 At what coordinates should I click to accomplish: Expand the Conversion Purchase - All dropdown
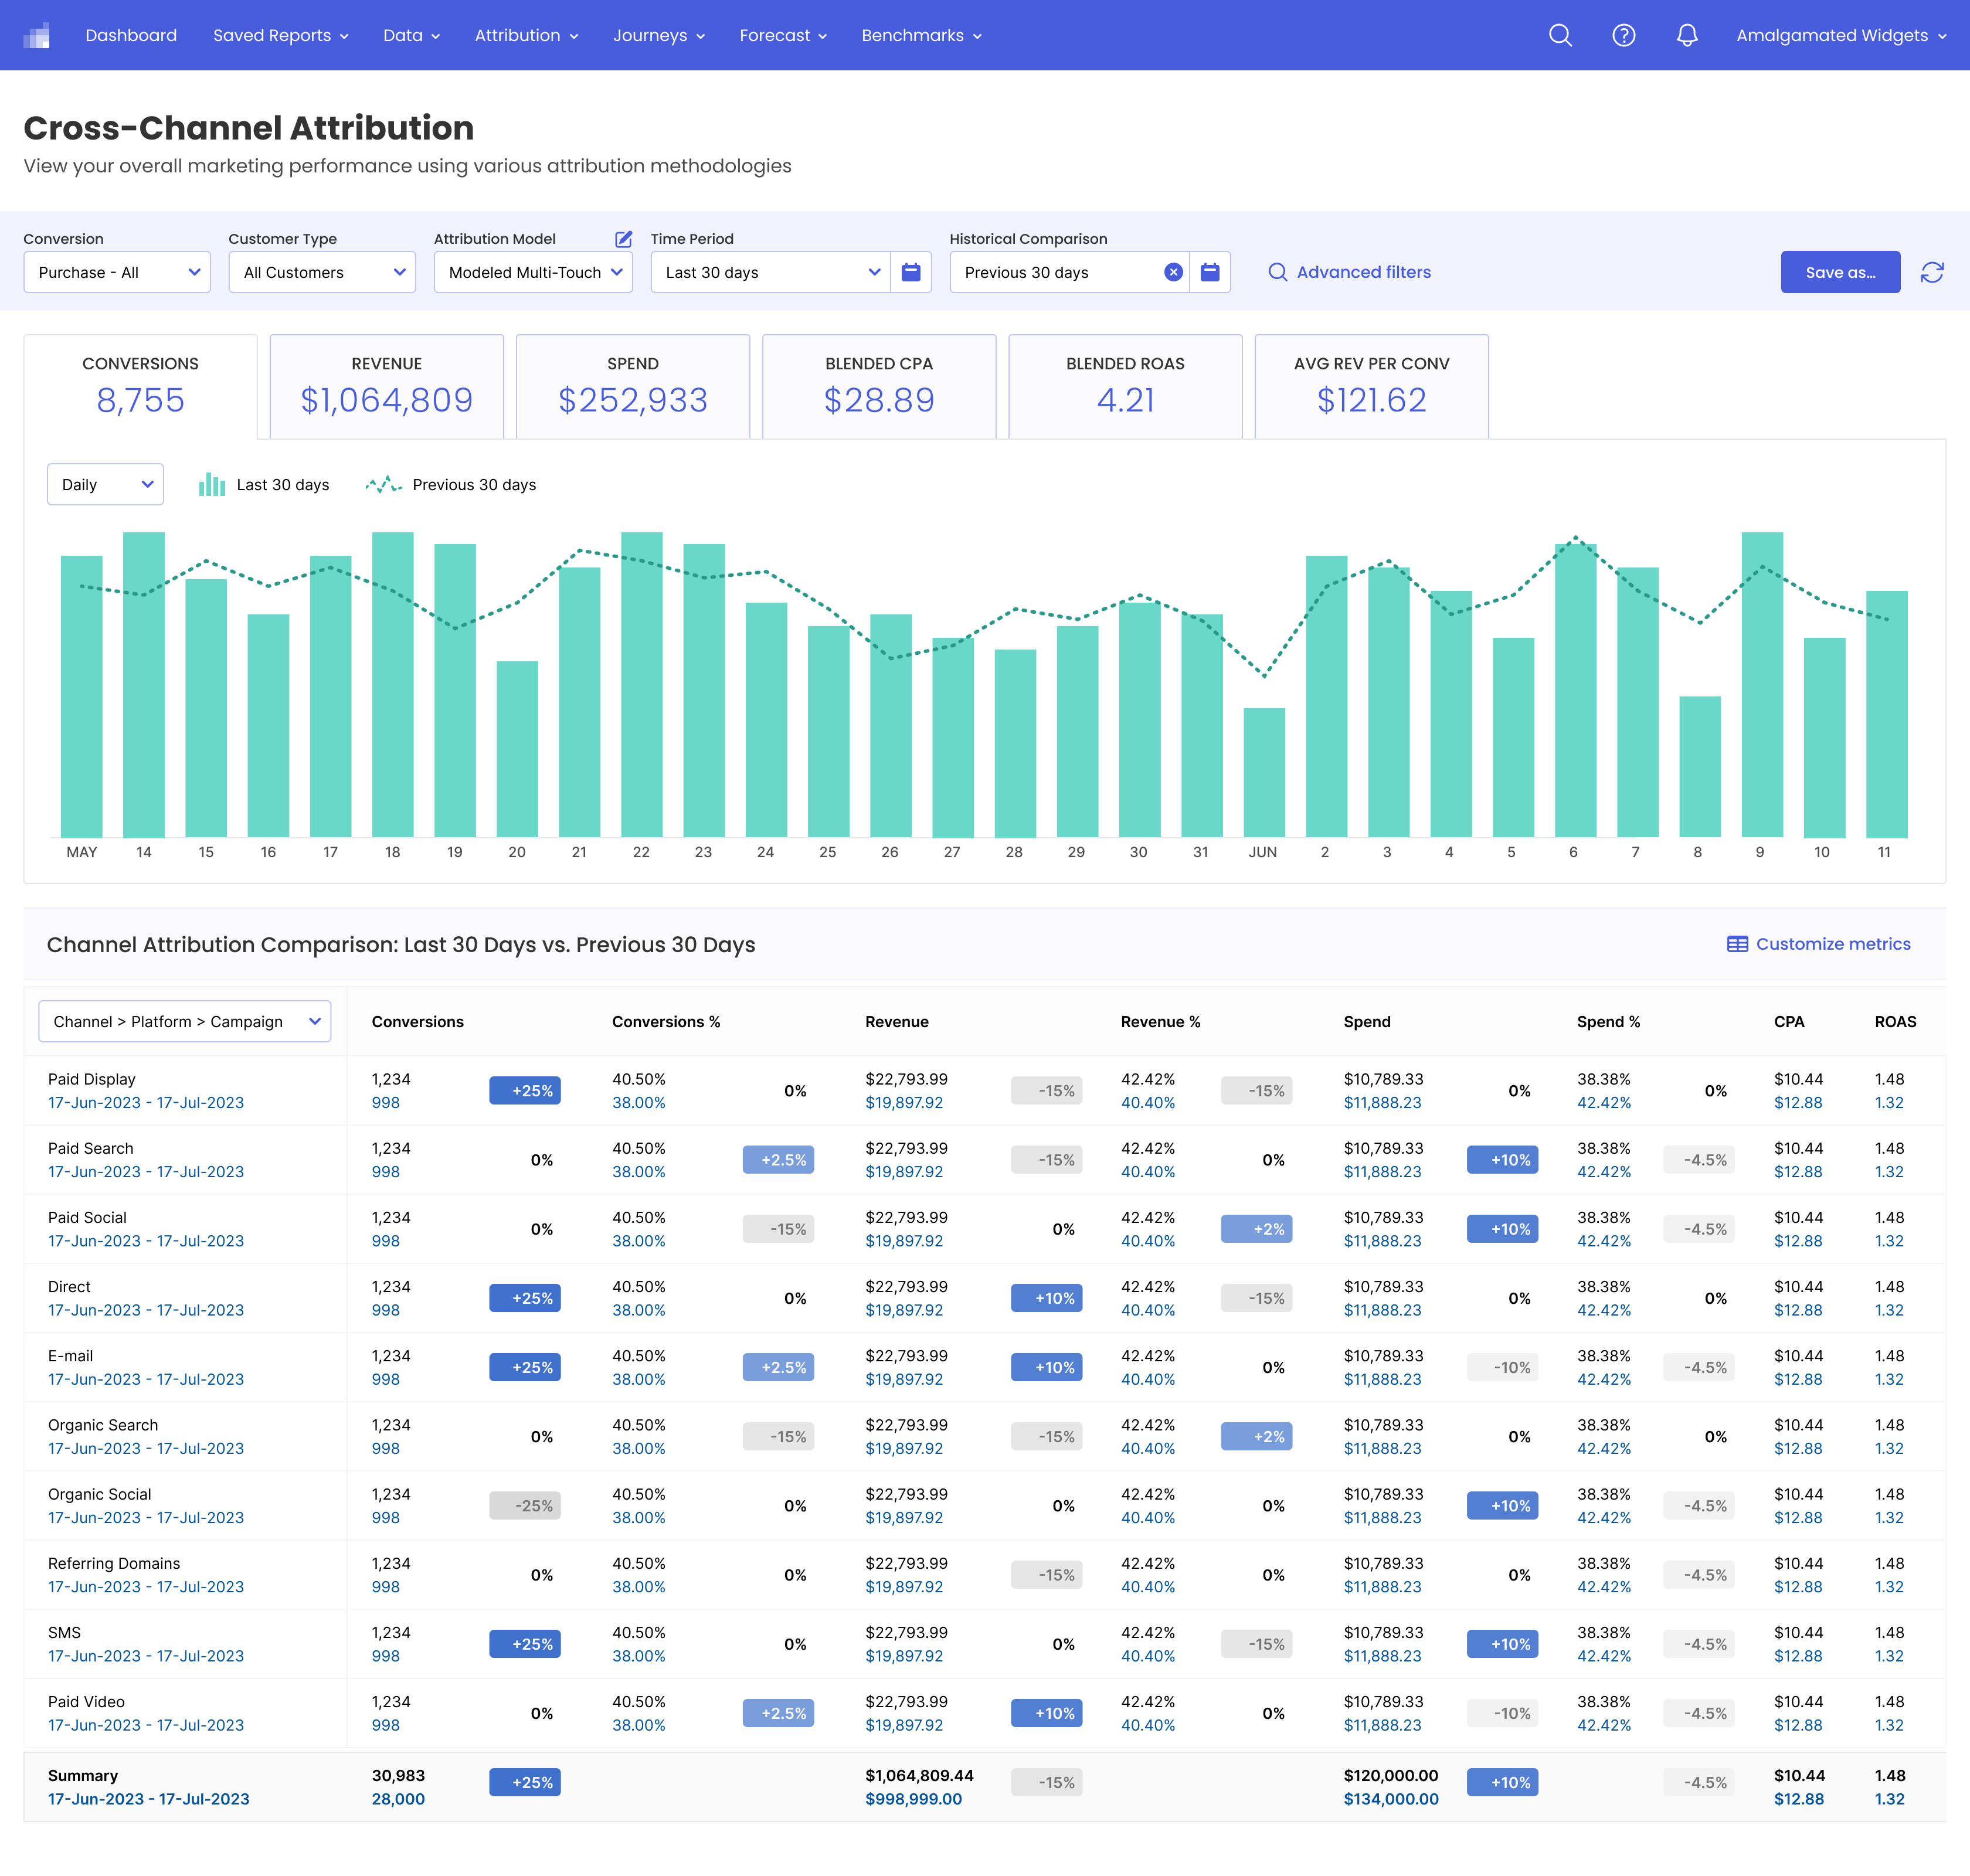[117, 272]
